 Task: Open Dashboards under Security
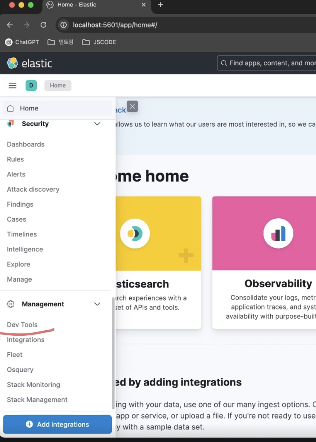point(26,144)
